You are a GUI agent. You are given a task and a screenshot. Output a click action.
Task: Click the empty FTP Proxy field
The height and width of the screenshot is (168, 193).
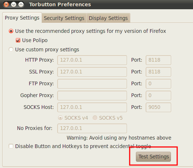click(x=92, y=84)
